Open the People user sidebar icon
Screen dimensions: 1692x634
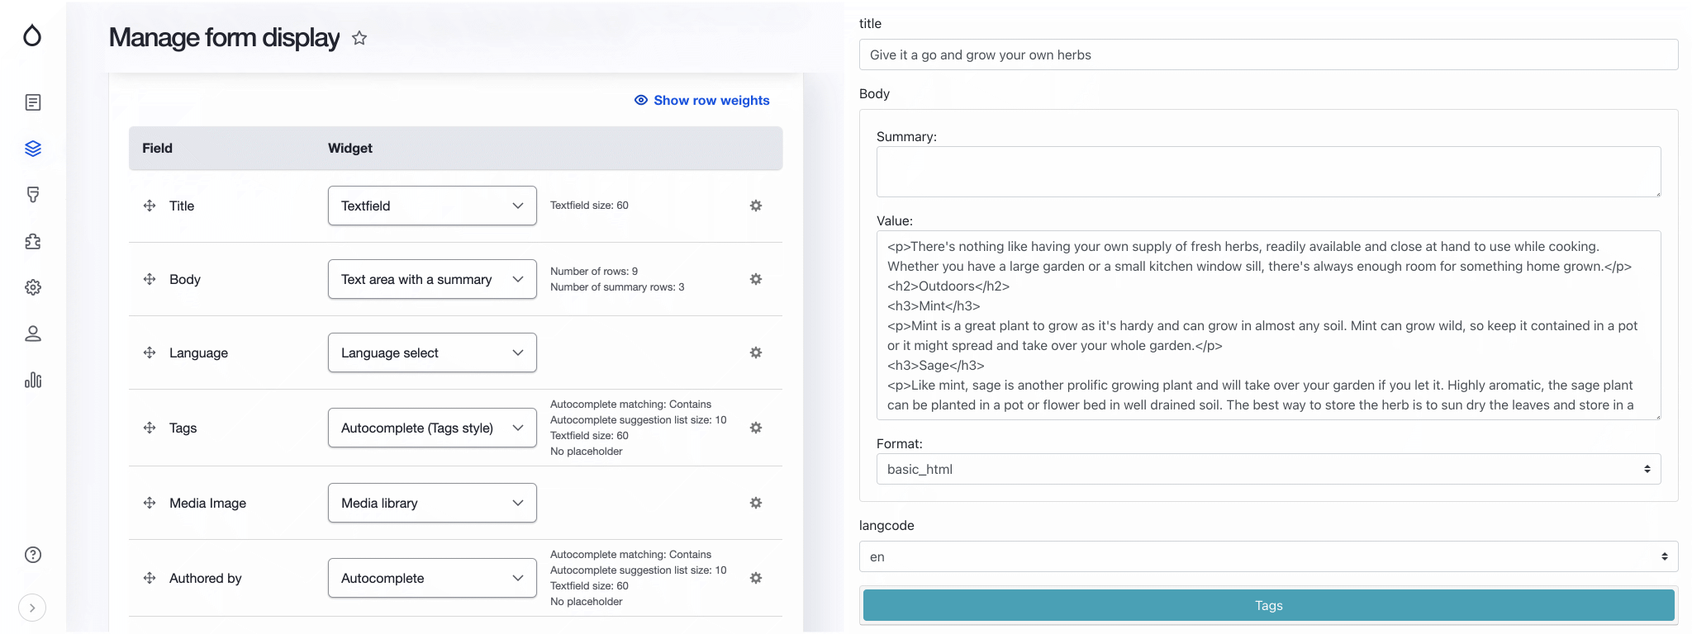[x=33, y=334]
